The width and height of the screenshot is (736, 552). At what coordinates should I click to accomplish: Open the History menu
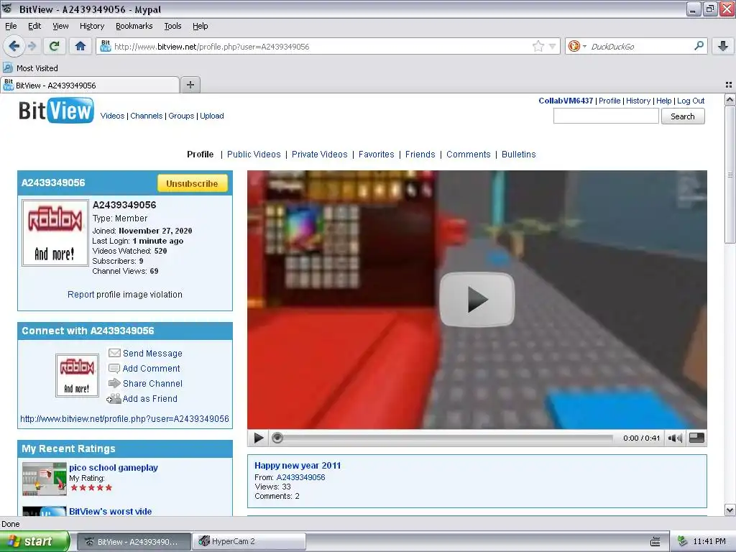91,26
